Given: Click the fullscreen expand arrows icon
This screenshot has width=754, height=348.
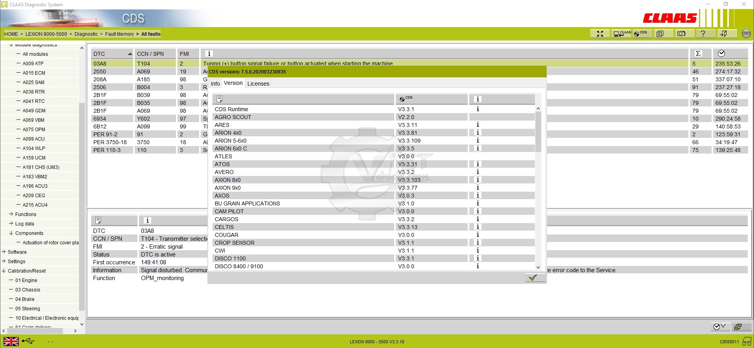Looking at the screenshot, I should pos(600,34).
